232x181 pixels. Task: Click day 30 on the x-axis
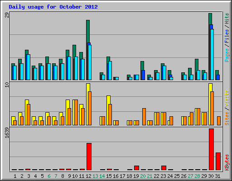[211, 176]
